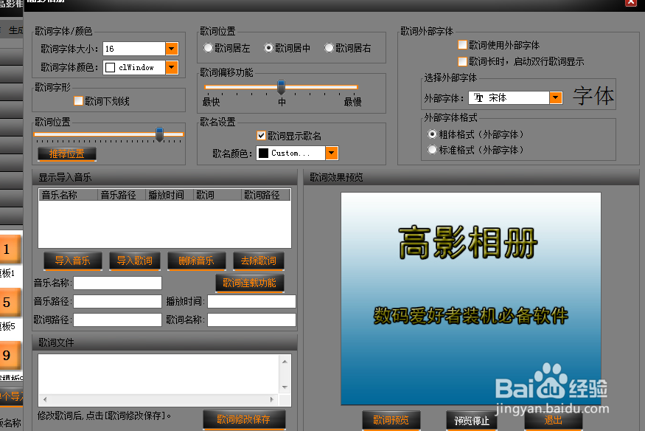Click the 音乐名称 input field
645x431 pixels.
pos(118,283)
